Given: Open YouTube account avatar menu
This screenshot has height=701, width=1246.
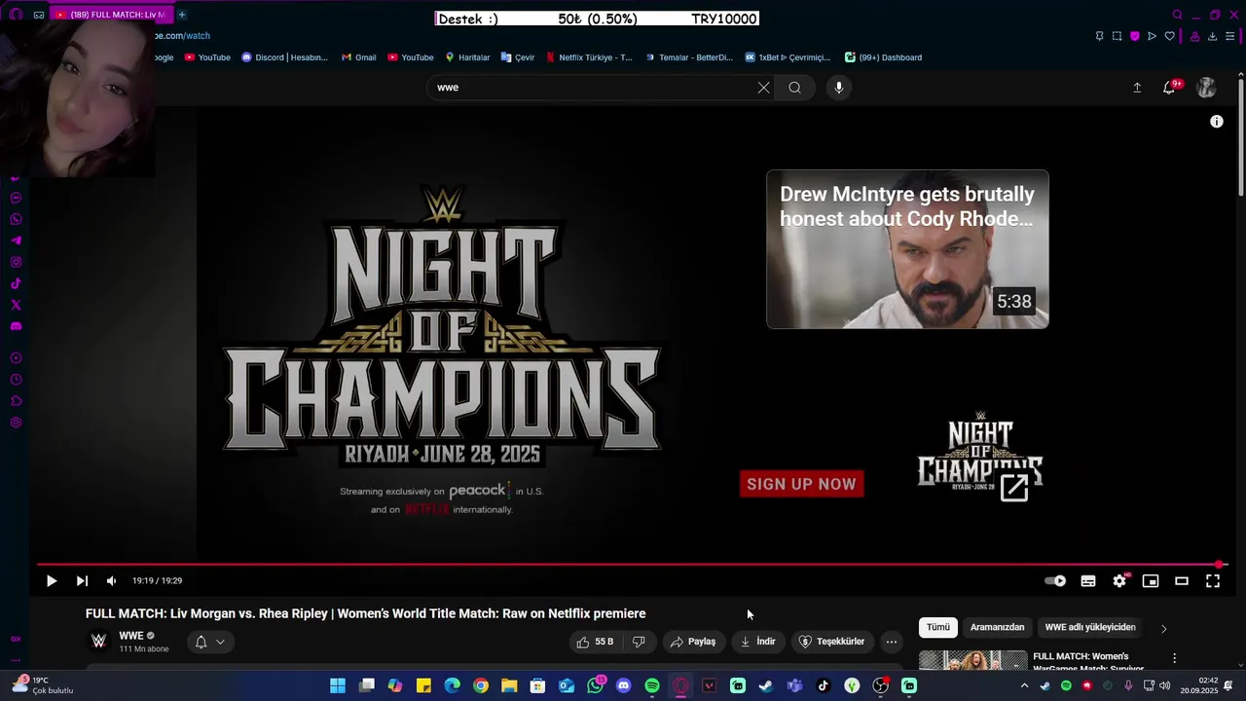Looking at the screenshot, I should (1206, 88).
